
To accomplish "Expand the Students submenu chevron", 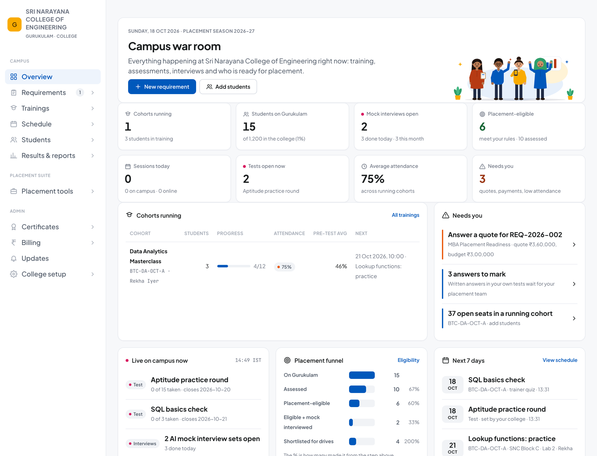I will pos(92,140).
